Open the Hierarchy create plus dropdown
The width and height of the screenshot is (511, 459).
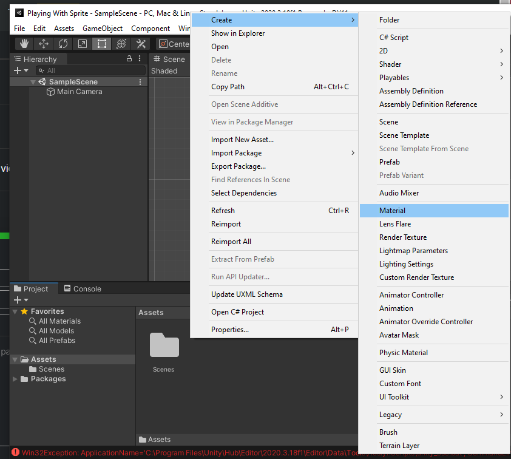tap(21, 70)
